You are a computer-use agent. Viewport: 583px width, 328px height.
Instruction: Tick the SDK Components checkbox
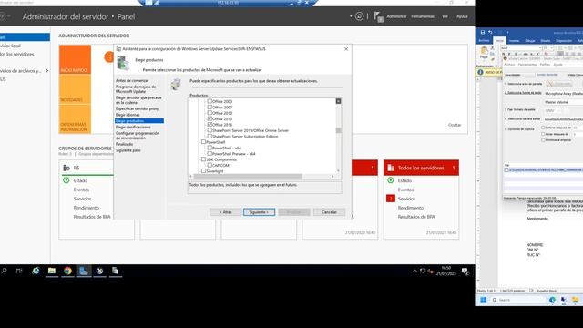(203, 159)
